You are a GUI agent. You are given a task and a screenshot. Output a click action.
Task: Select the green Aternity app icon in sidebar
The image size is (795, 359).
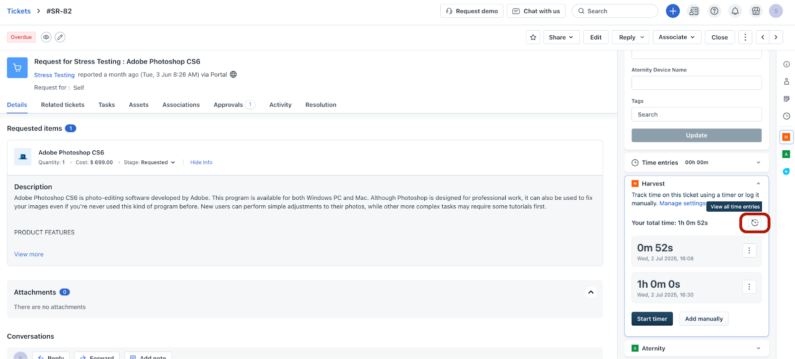coord(786,154)
